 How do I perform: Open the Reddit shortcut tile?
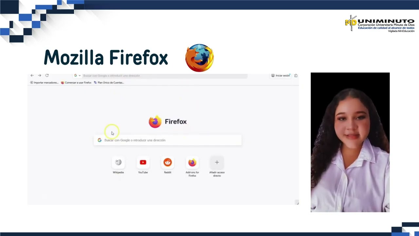tap(168, 163)
